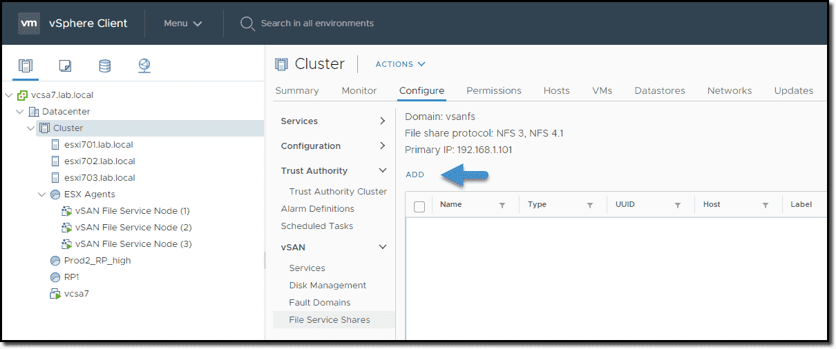This screenshot has height=349, width=836.
Task: Click the vSphere Client title text
Action: click(88, 23)
